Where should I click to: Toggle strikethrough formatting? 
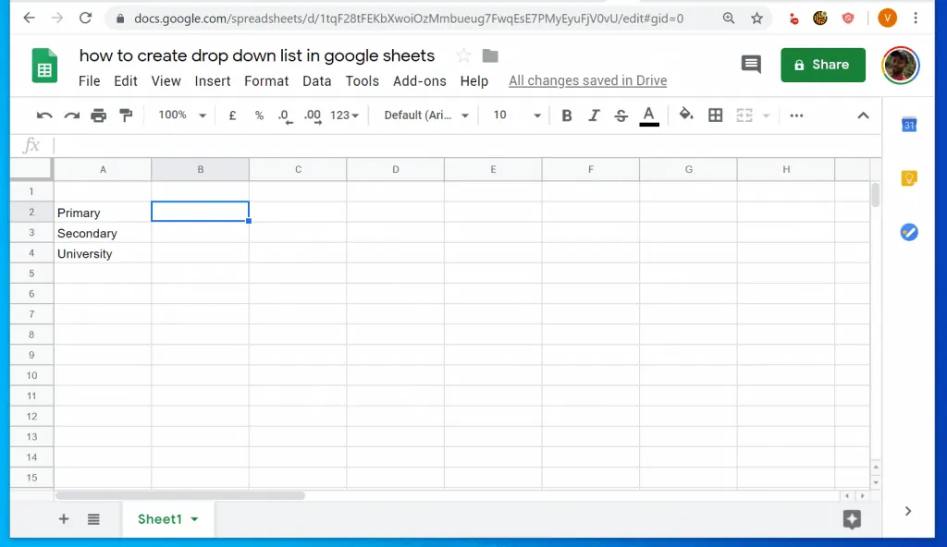(x=621, y=115)
